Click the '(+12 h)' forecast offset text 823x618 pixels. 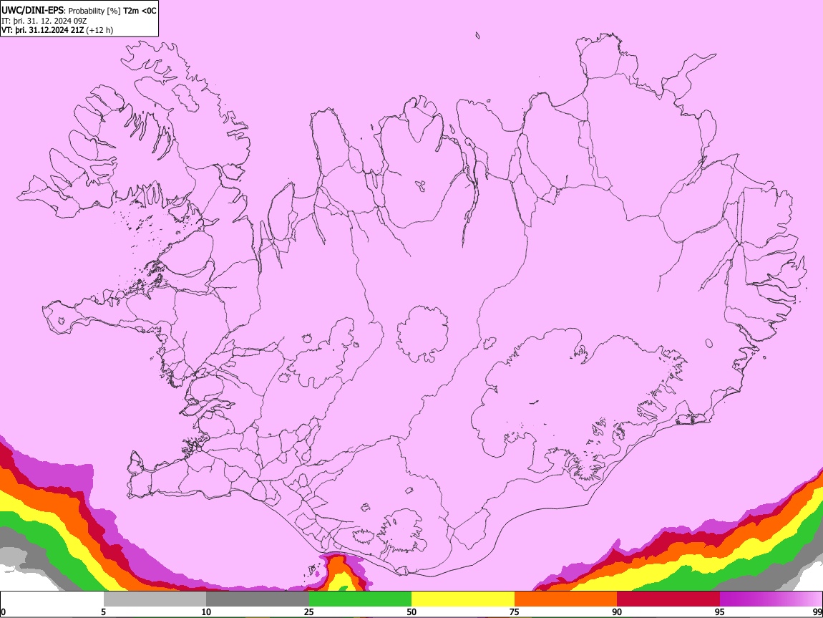coord(99,30)
